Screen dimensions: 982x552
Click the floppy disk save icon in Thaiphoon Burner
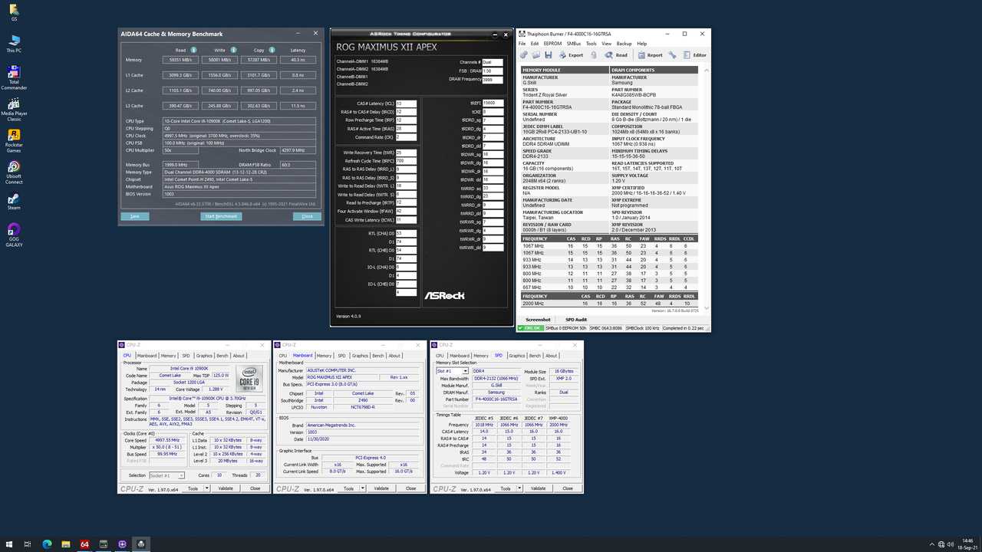549,55
